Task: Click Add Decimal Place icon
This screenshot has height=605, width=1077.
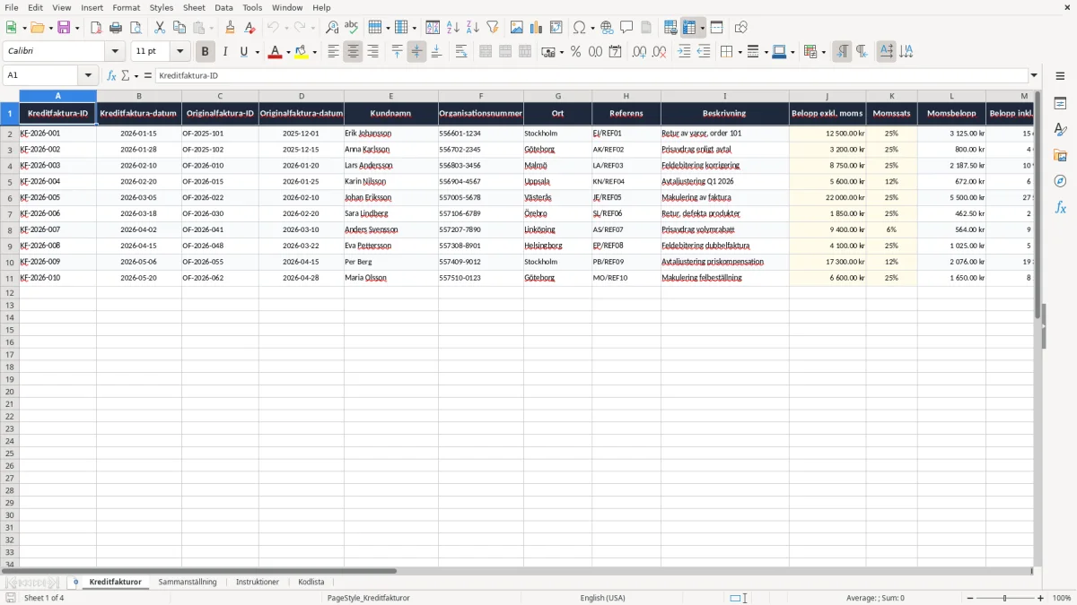Action: click(639, 52)
